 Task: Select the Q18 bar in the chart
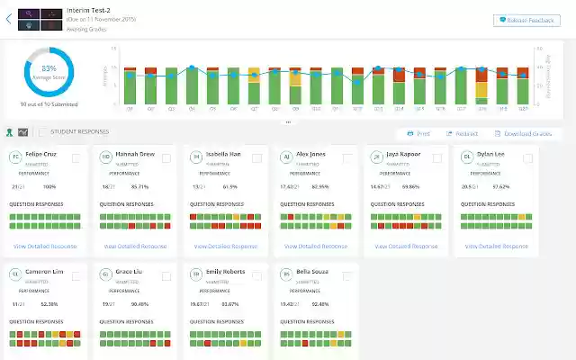[x=482, y=85]
